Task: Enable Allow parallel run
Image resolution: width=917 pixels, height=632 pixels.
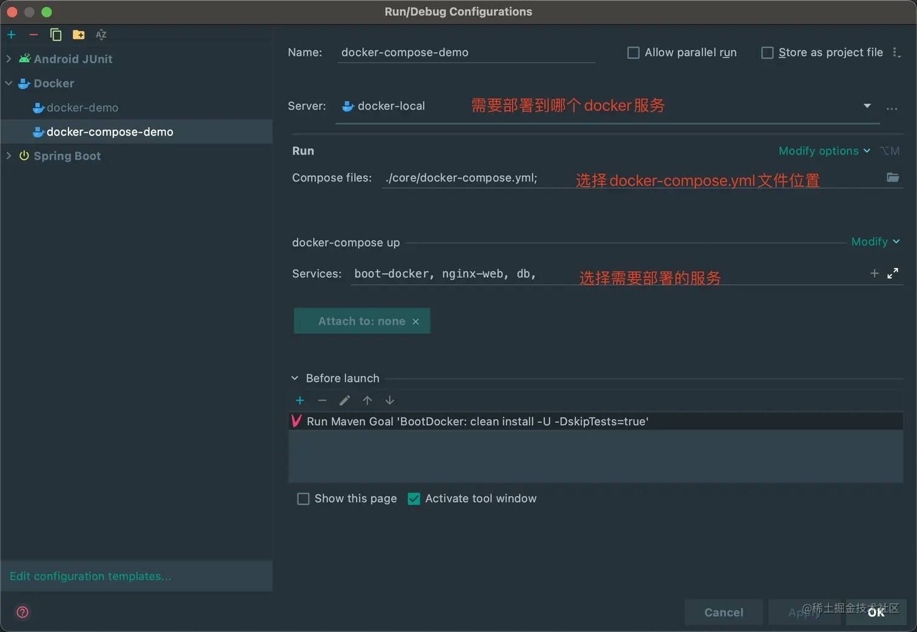Action: point(633,53)
